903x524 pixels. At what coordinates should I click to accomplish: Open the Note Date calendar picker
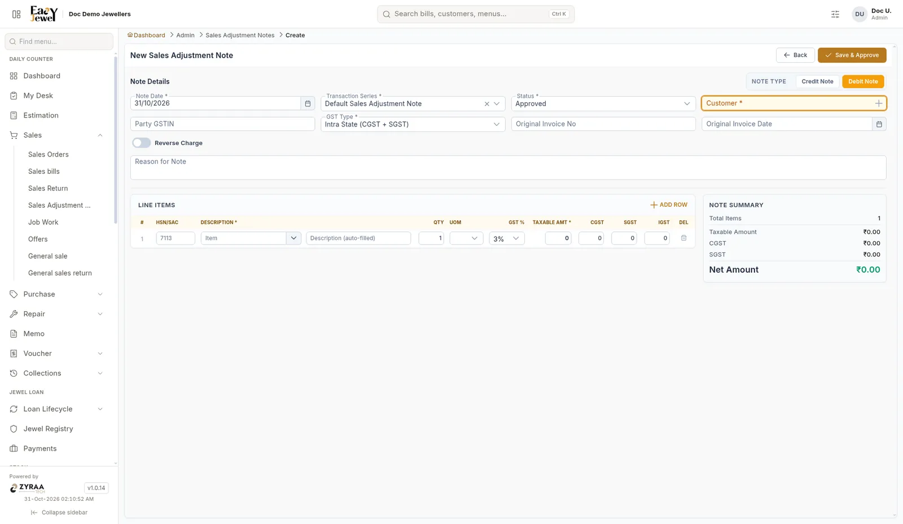tap(308, 103)
